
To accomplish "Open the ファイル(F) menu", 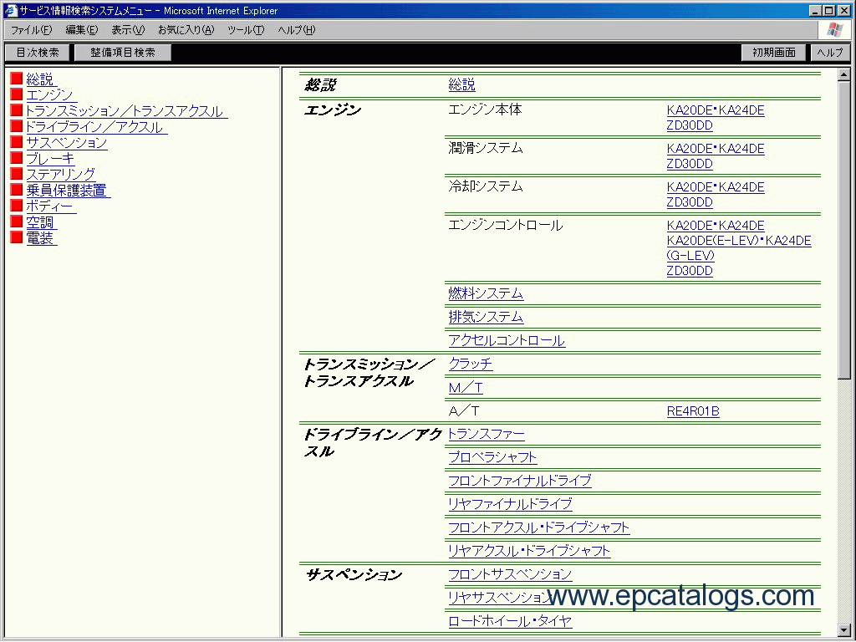I will (31, 30).
